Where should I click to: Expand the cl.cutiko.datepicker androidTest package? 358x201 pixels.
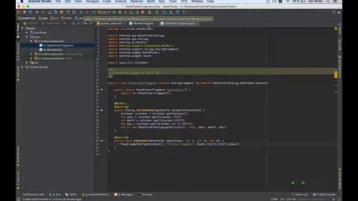click(x=31, y=54)
